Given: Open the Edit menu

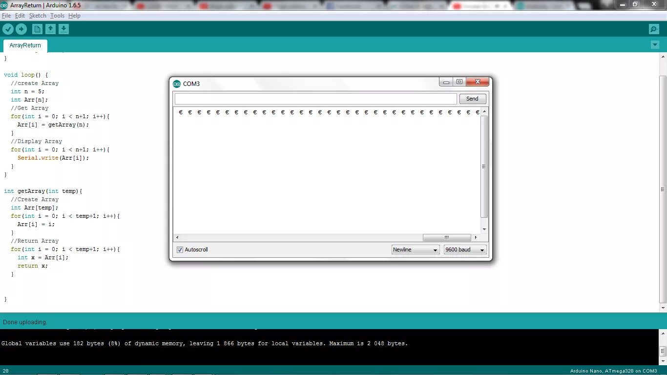Looking at the screenshot, I should 20,16.
